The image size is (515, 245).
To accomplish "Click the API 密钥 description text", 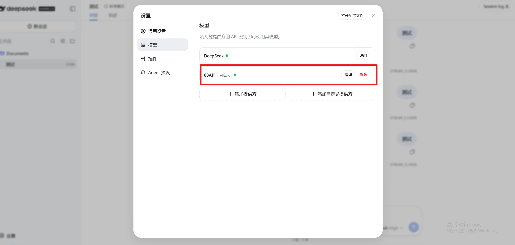I will coord(240,37).
